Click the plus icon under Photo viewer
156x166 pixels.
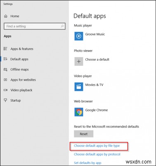(x=79, y=61)
